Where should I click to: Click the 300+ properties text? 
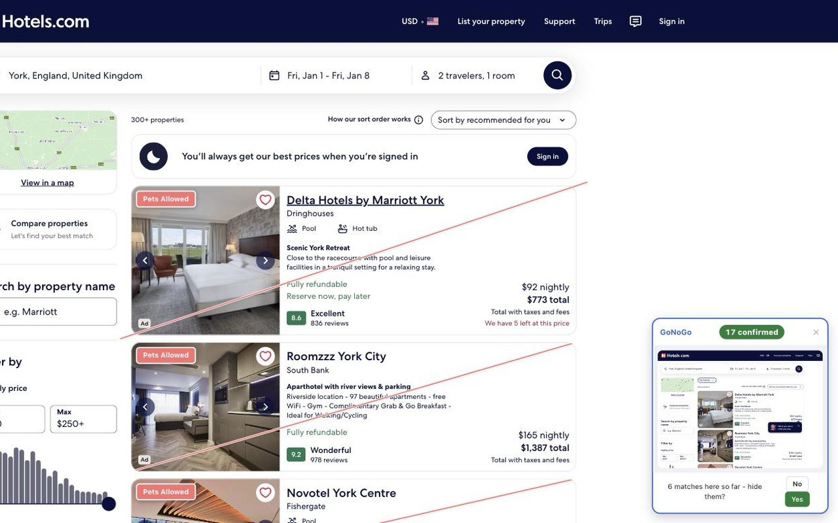[157, 120]
